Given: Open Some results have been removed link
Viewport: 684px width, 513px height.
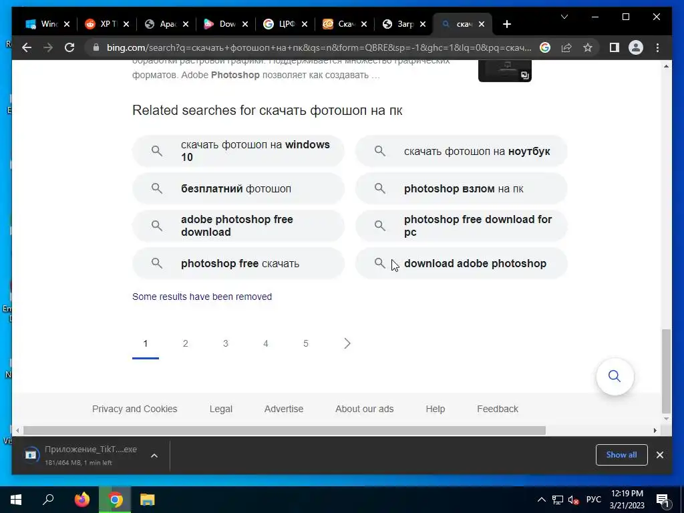Looking at the screenshot, I should [x=202, y=297].
